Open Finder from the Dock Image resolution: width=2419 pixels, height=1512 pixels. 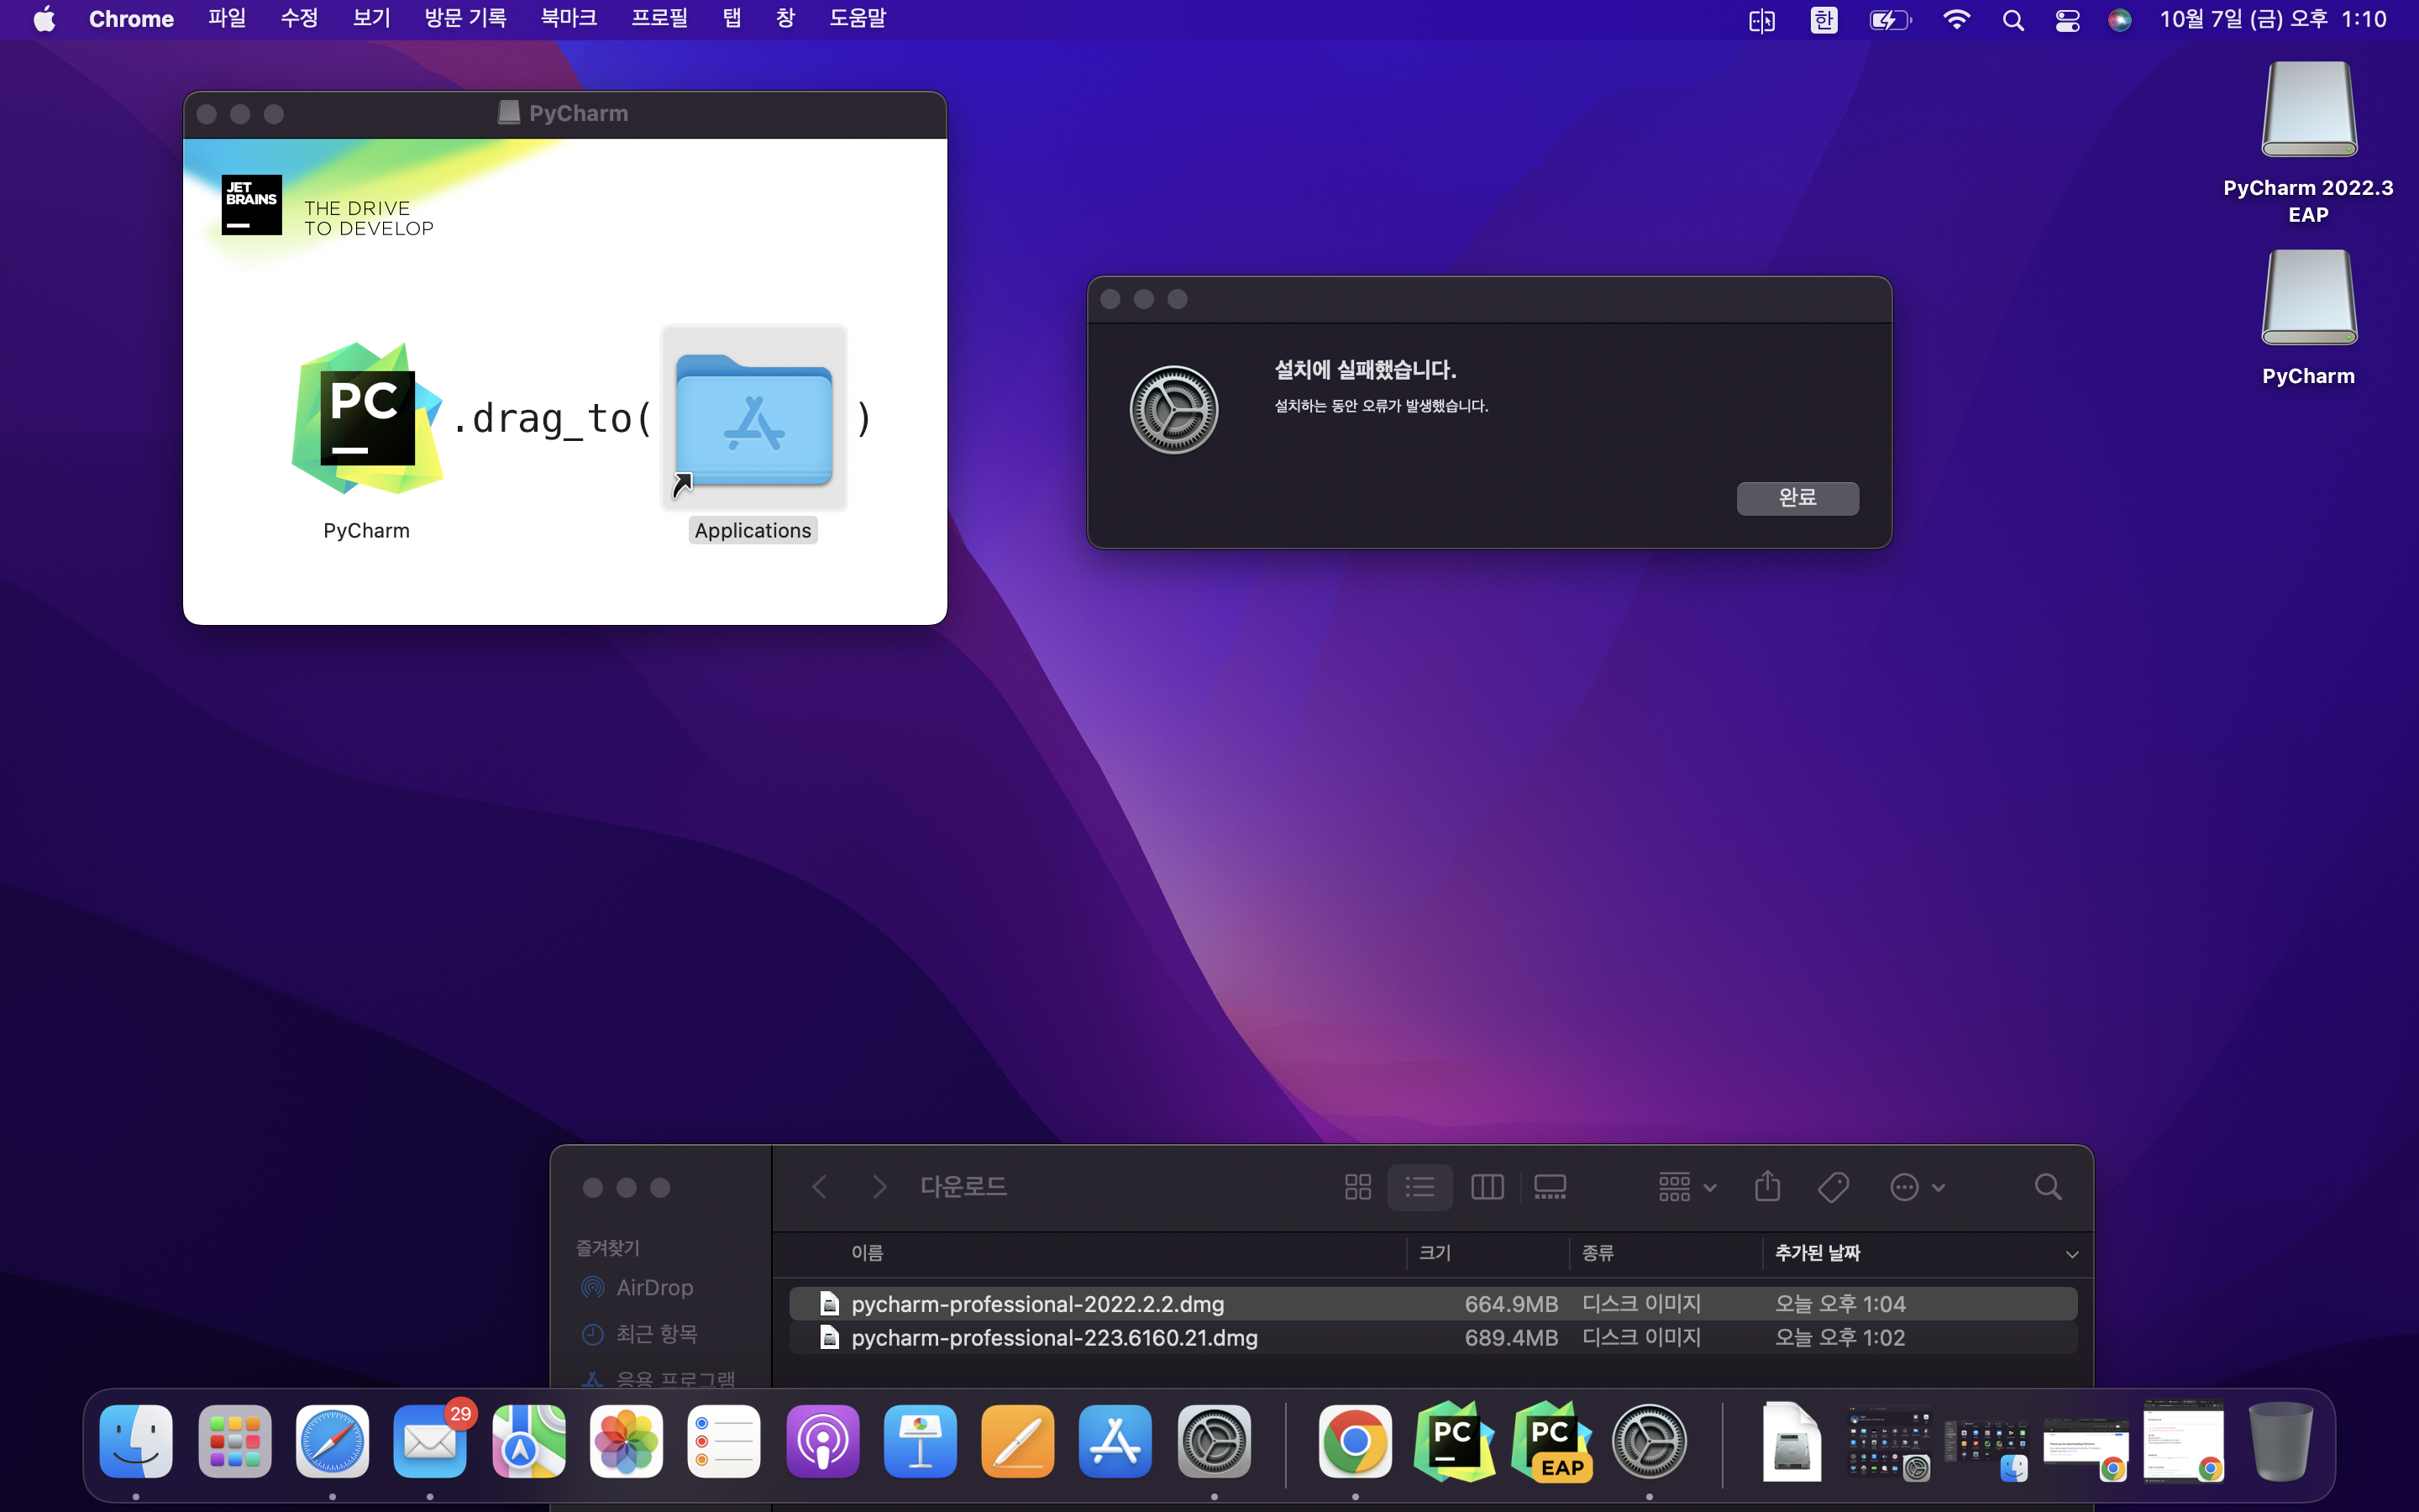(x=136, y=1441)
